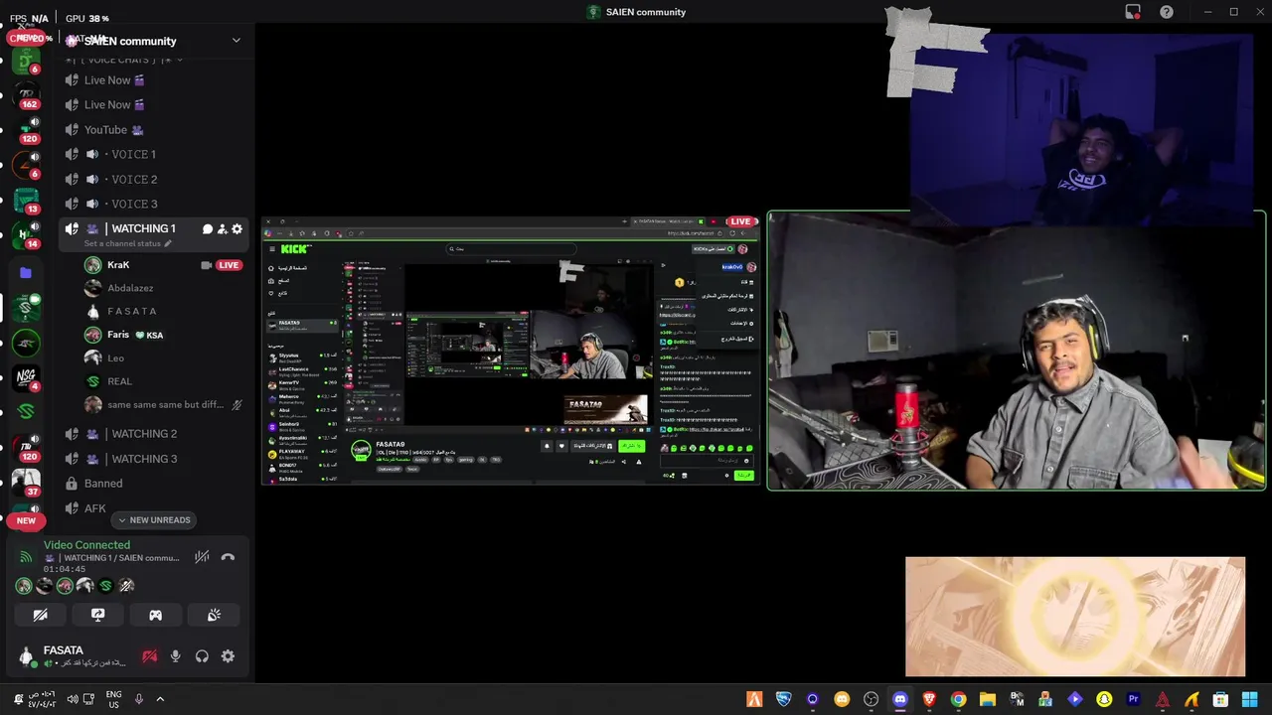Open File Explorer from taskbar
This screenshot has width=1272, height=715.
click(987, 699)
